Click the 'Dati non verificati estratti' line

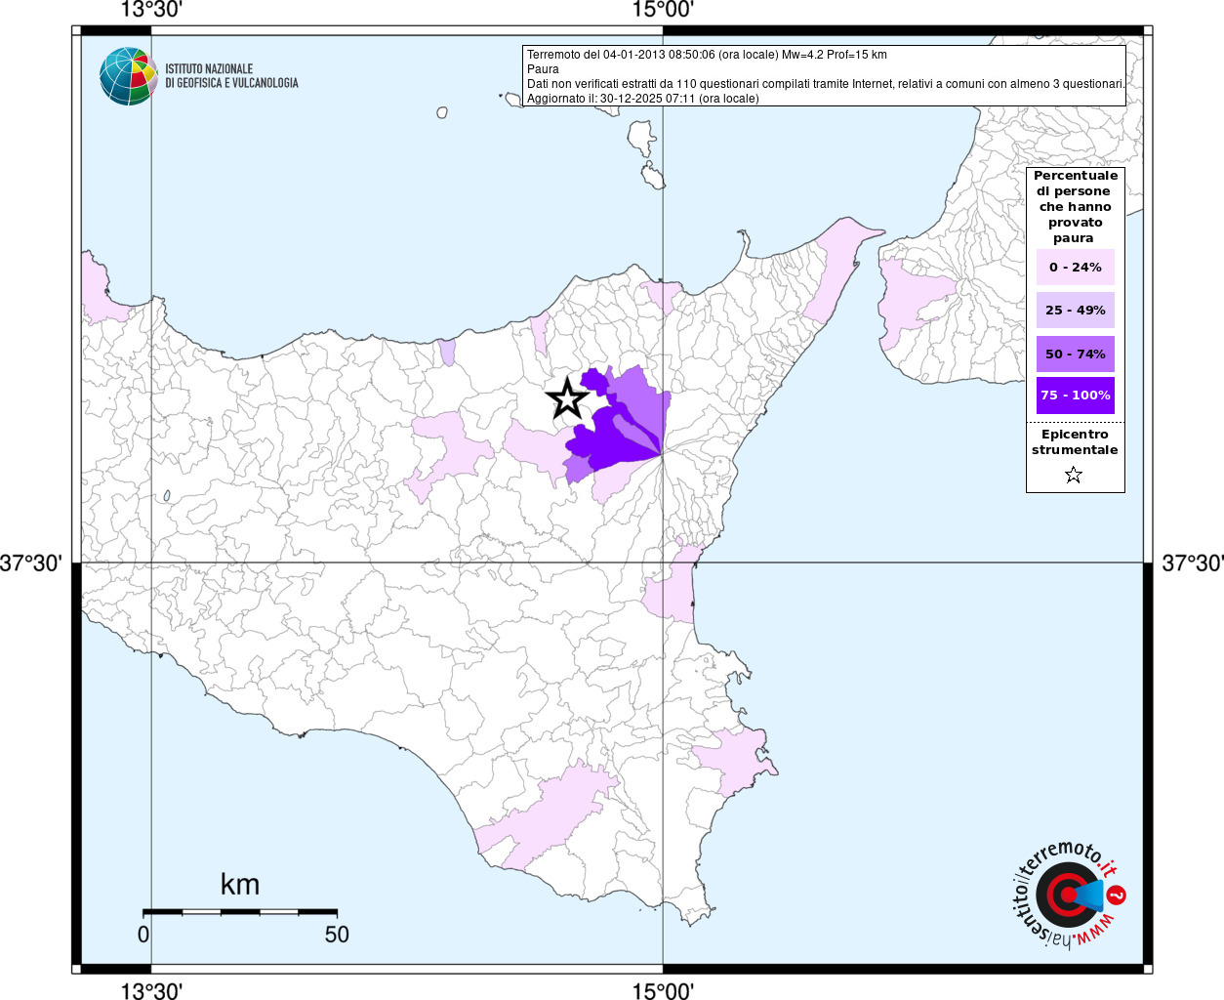click(826, 84)
